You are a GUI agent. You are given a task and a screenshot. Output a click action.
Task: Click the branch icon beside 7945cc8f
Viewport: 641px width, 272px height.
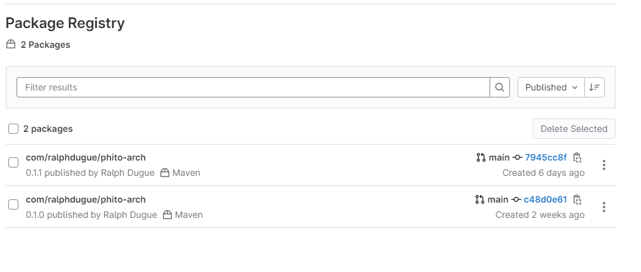pos(481,157)
